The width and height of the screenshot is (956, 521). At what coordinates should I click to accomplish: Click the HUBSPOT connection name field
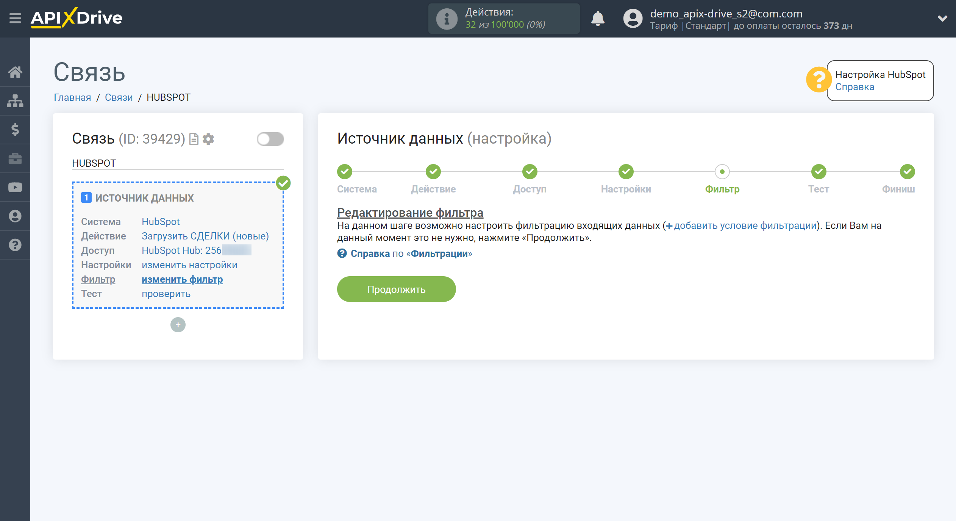[x=178, y=163]
